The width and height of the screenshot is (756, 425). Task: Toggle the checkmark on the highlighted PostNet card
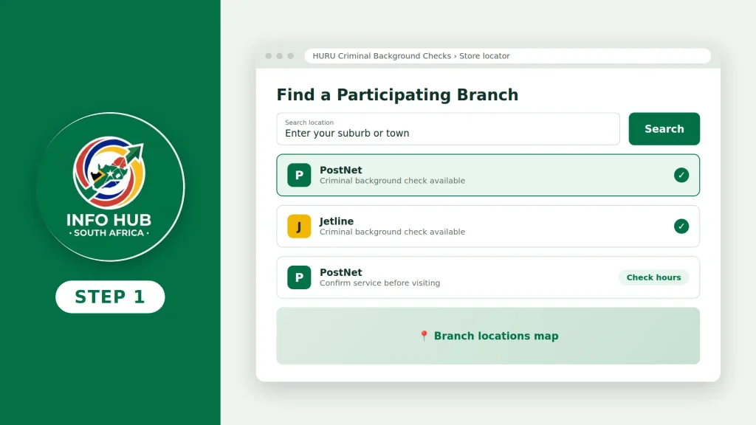[681, 175]
